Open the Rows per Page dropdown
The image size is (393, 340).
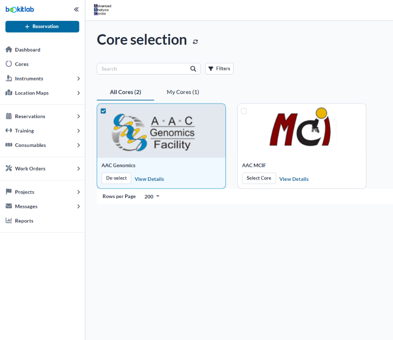[x=152, y=197]
